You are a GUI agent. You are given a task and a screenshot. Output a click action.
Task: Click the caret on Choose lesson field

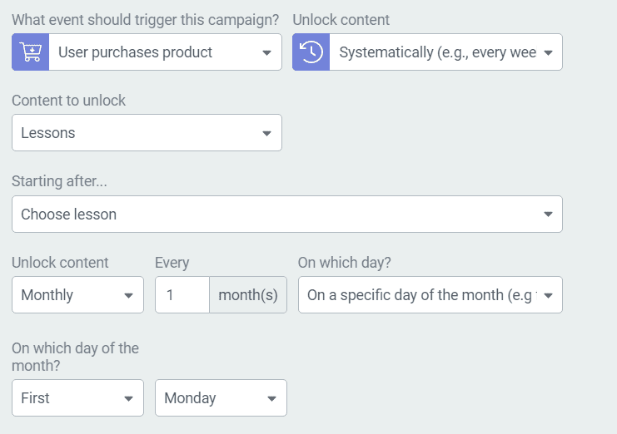pyautogui.click(x=548, y=215)
